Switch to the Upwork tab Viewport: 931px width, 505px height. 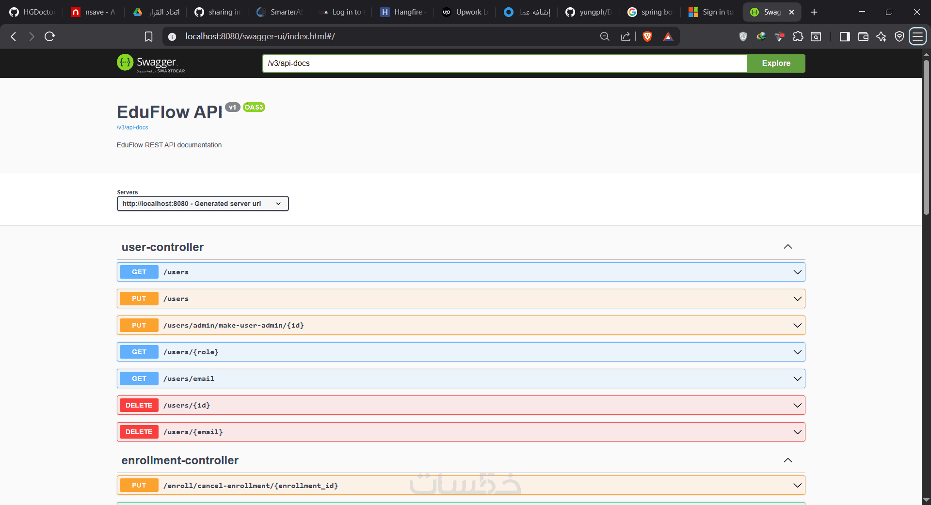(x=464, y=12)
